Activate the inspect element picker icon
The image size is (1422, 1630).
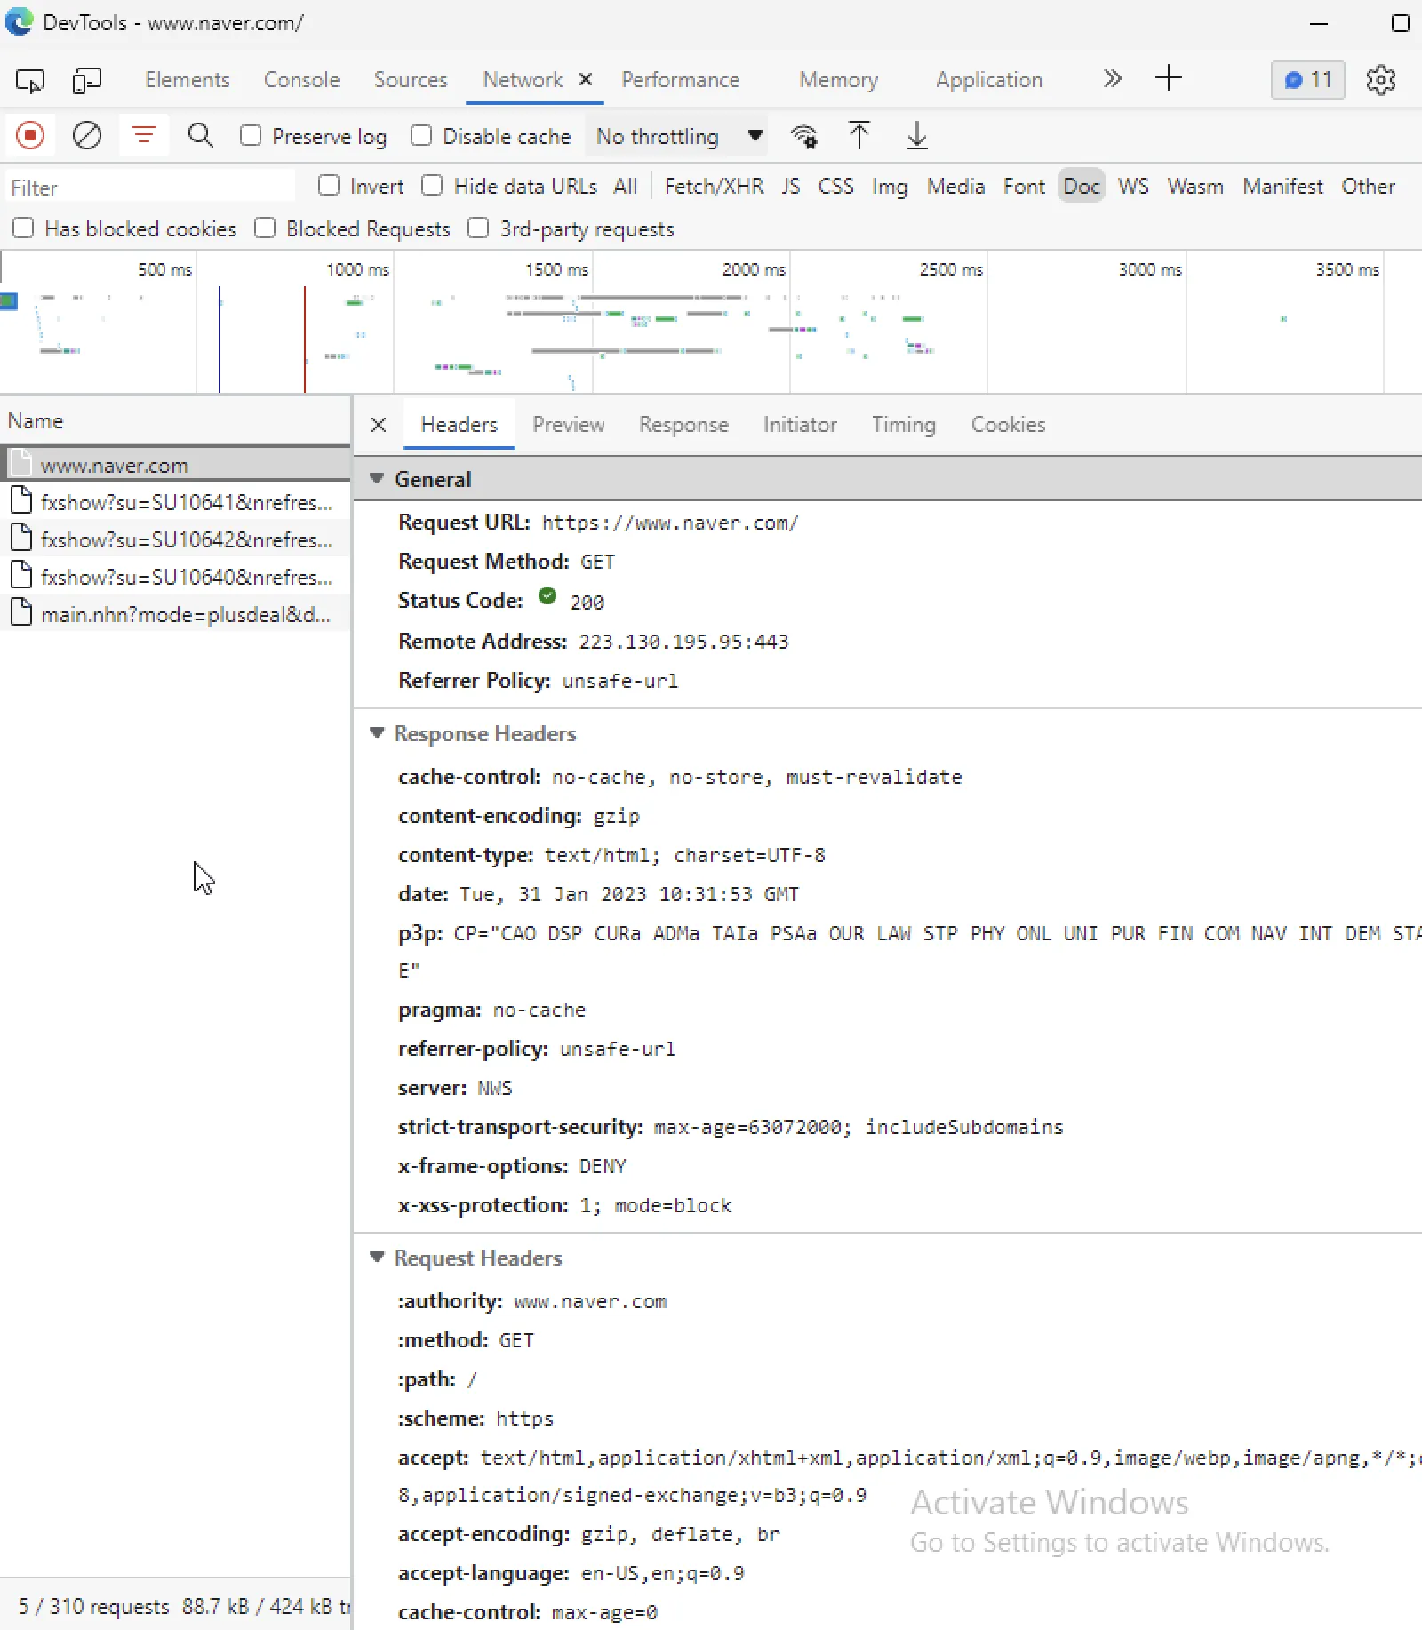pos(30,81)
